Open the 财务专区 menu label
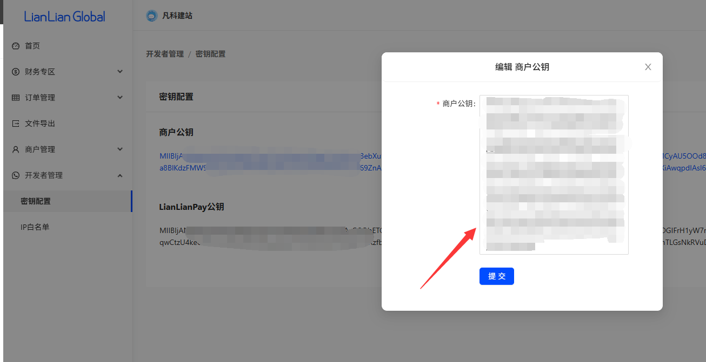 pyautogui.click(x=40, y=72)
